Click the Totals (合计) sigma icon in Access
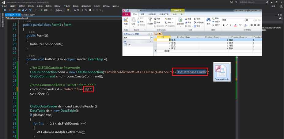The height and width of the screenshot is (139, 284). 195,19
